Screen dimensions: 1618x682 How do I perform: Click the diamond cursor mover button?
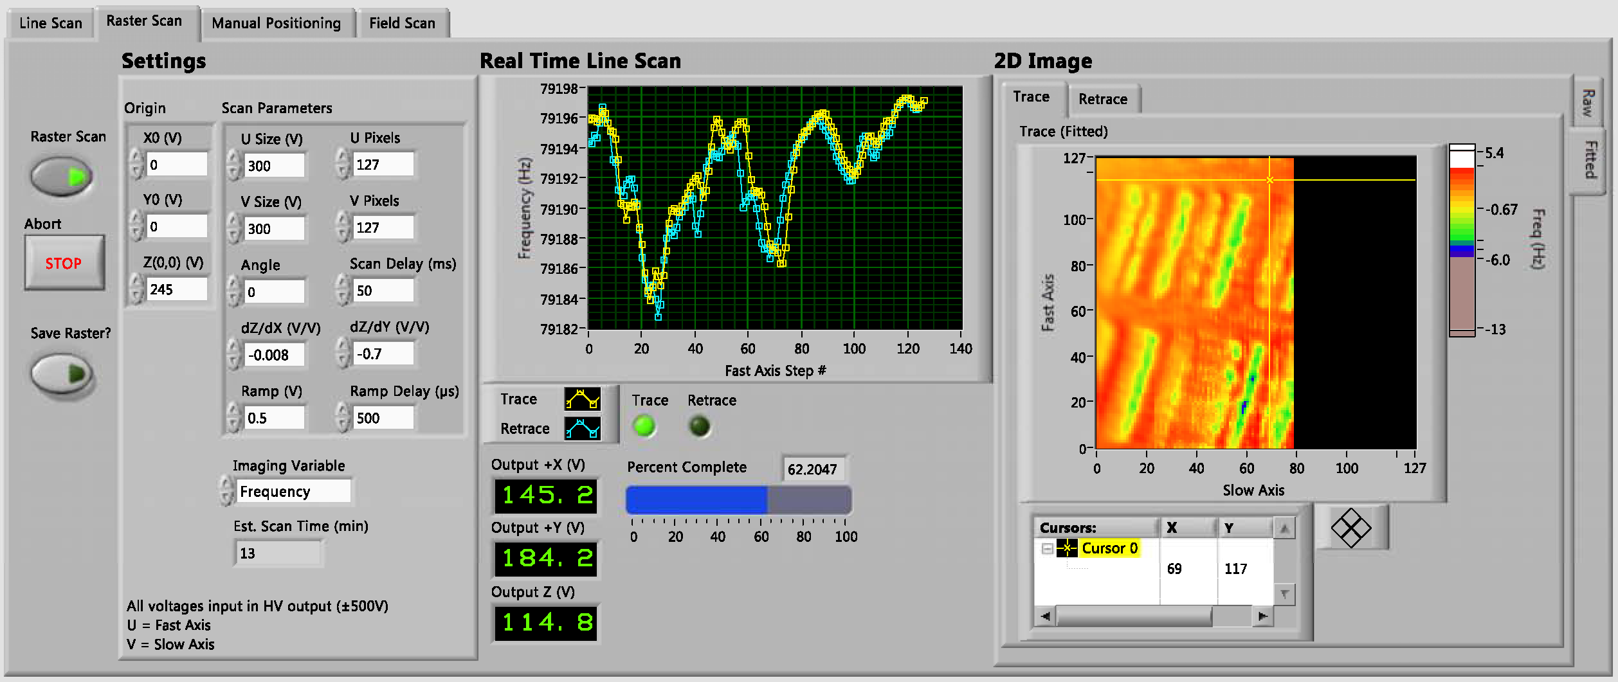(x=1351, y=528)
